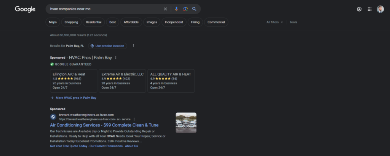Click More HVAC pros in Palm Bay link

[76, 98]
